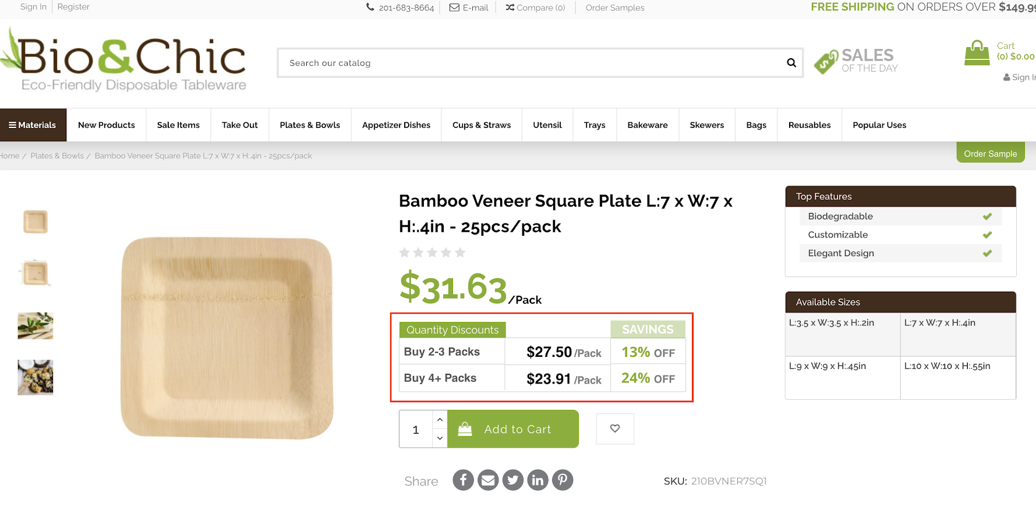
Task: Click the Order Sample button
Action: (990, 154)
